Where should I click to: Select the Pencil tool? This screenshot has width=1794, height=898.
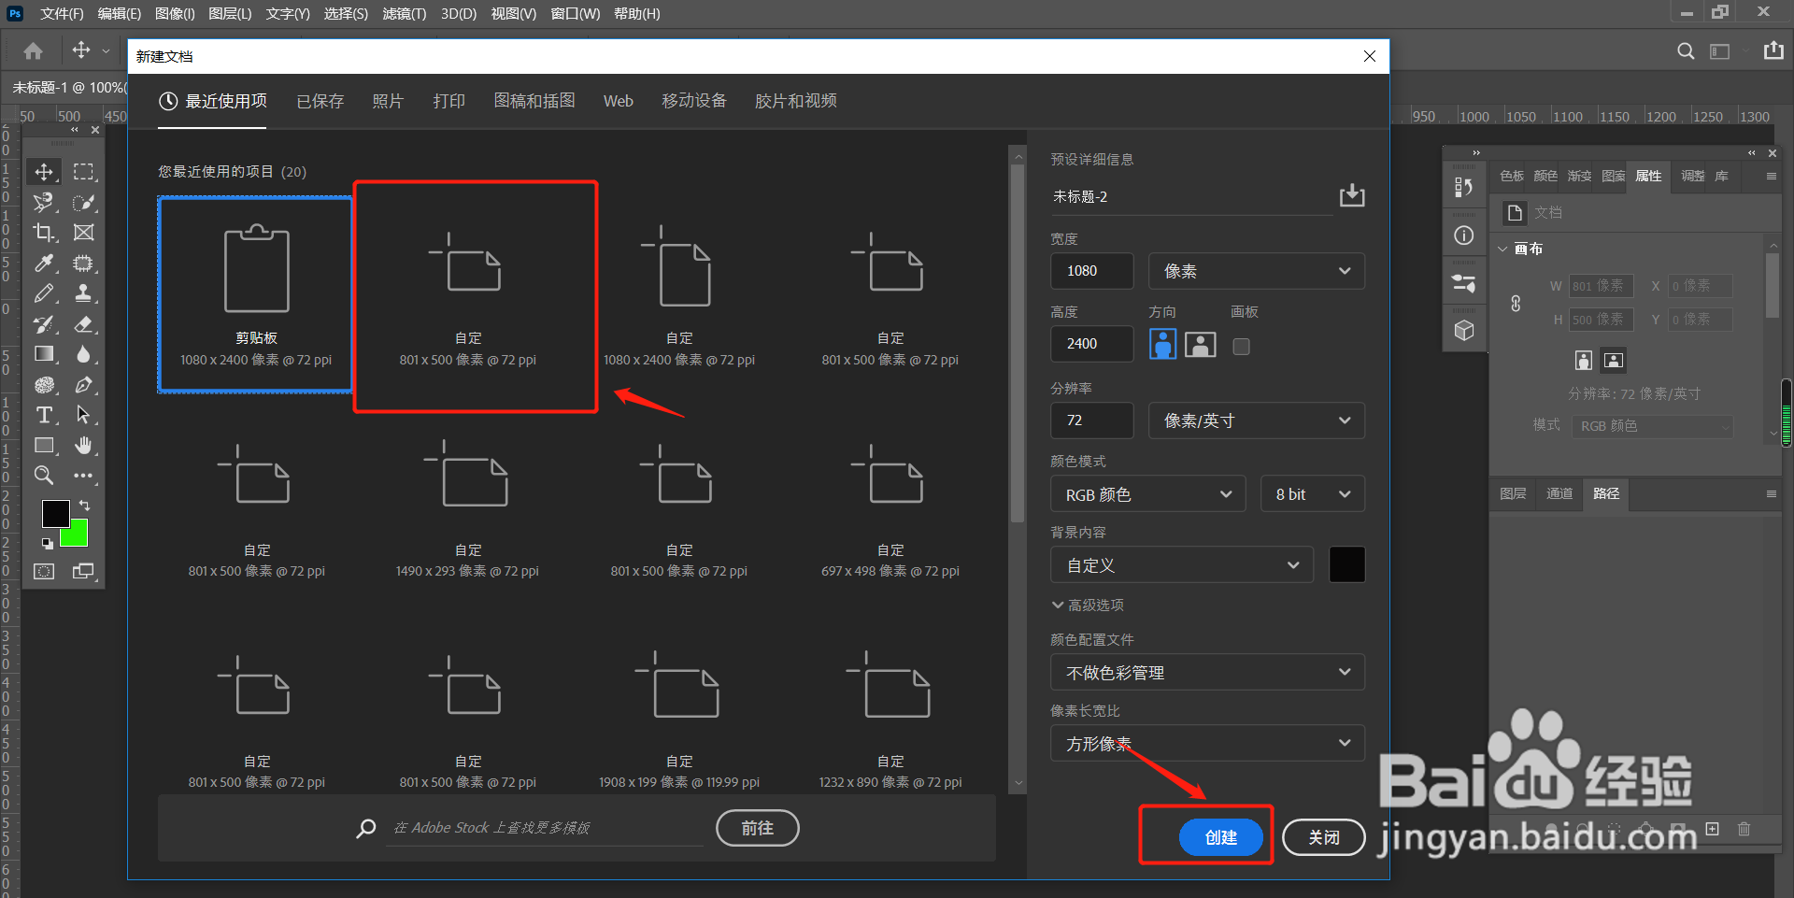tap(44, 293)
